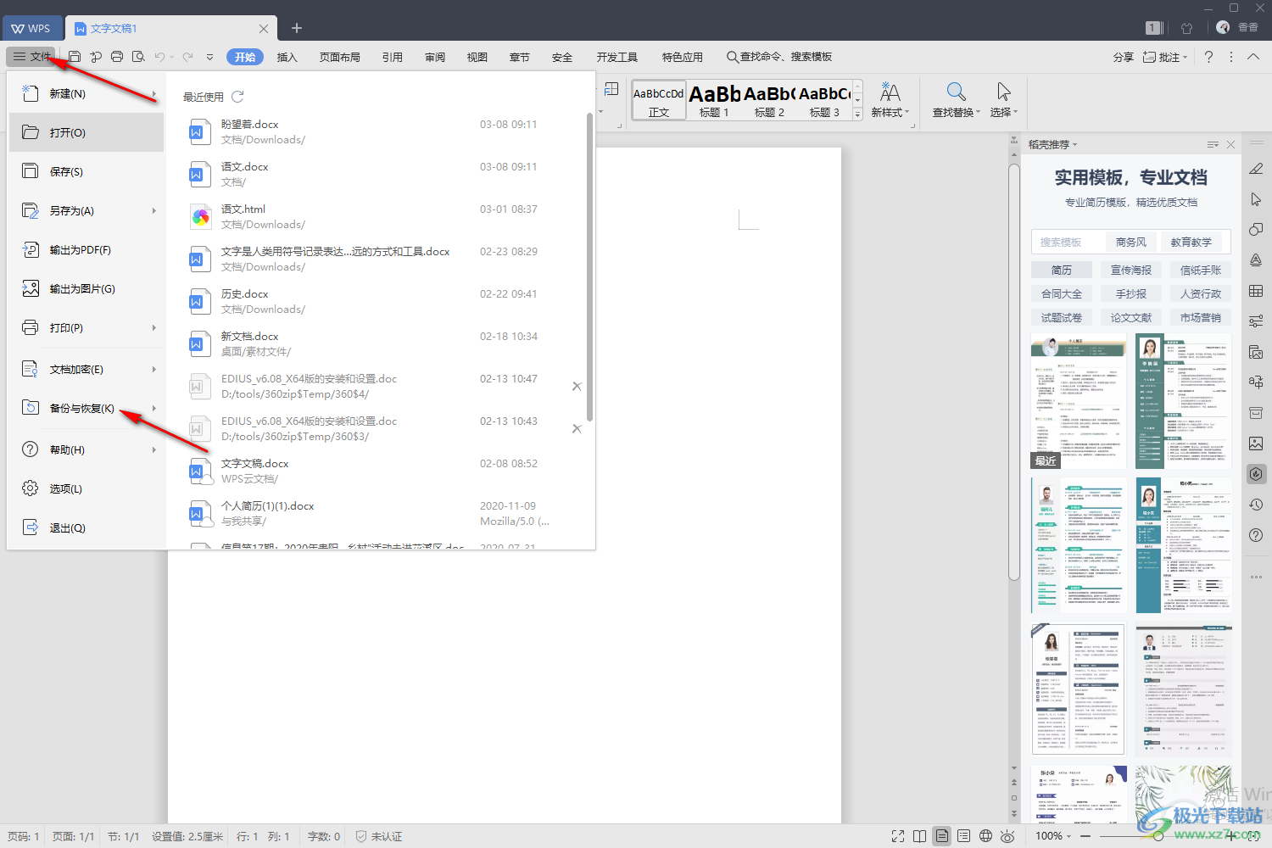Close the template recommendation panel

pos(1230,145)
